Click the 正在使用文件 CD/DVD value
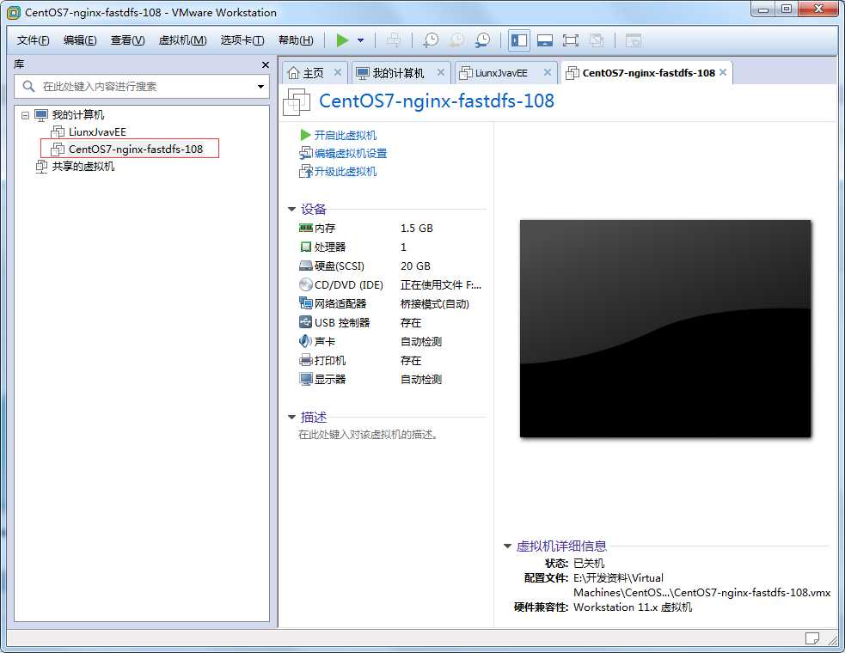The image size is (845, 653). pyautogui.click(x=441, y=285)
